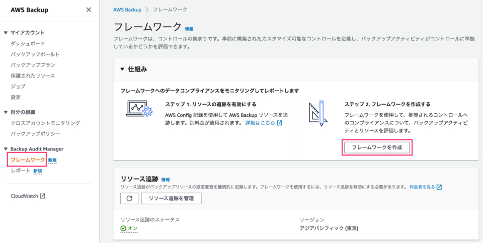Screen dimensions: 483x243
Task: Open ダッシュボード in the sidebar
Action: pyautogui.click(x=28, y=43)
